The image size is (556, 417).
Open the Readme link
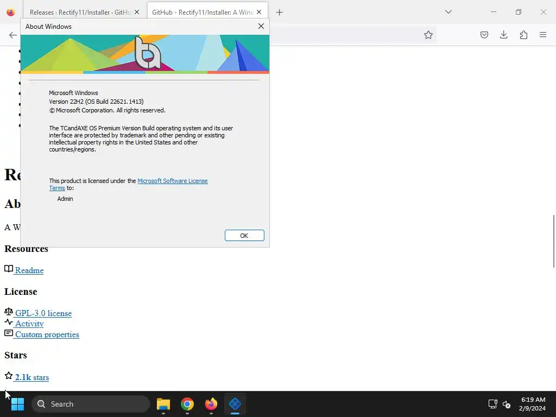(x=29, y=270)
